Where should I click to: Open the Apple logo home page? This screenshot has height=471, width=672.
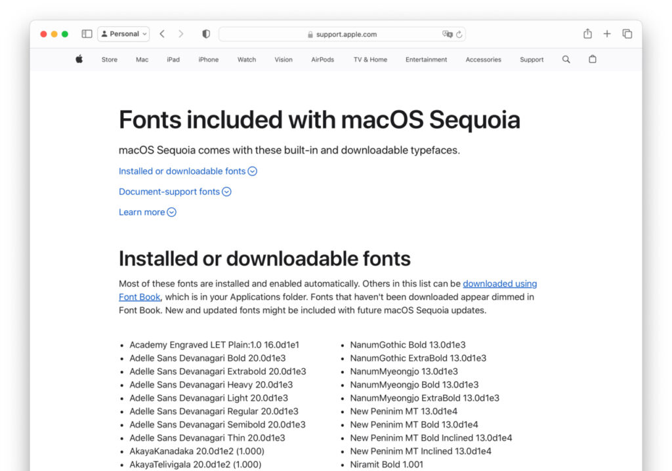click(79, 59)
